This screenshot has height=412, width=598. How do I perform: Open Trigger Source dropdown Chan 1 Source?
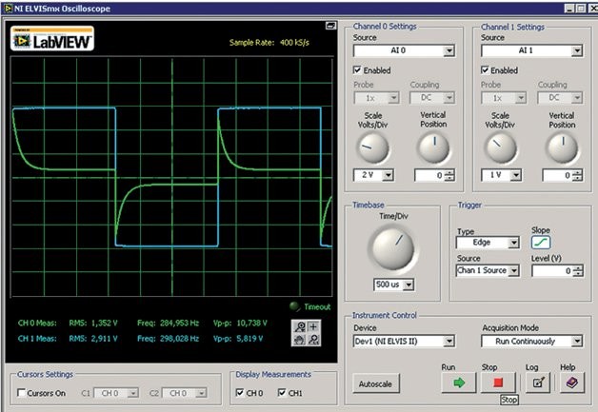click(488, 270)
